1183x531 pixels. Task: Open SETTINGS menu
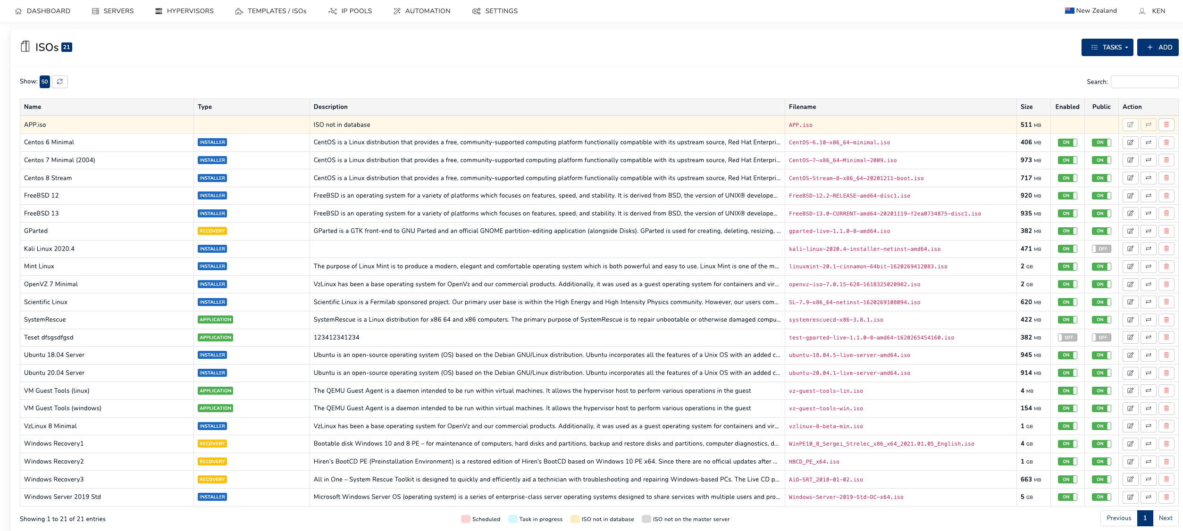(x=495, y=11)
